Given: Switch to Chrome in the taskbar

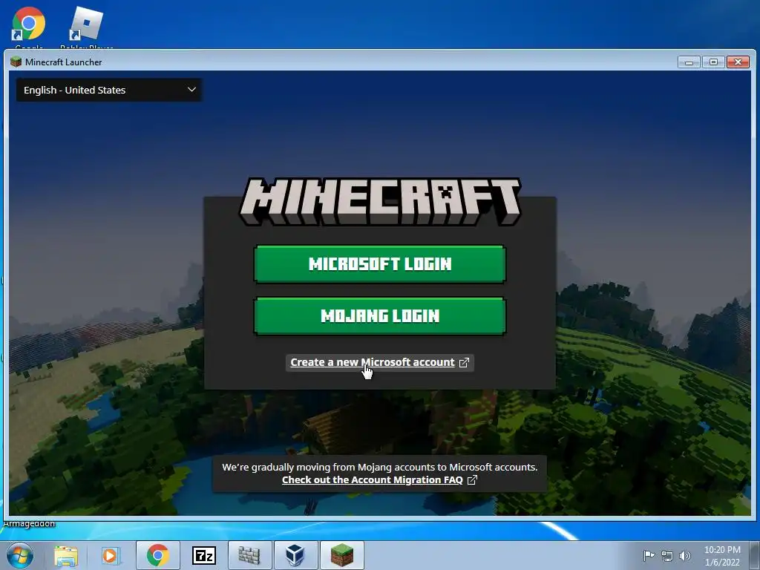Looking at the screenshot, I should [x=157, y=555].
